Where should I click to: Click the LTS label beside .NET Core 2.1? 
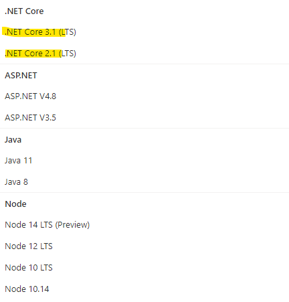click(68, 54)
